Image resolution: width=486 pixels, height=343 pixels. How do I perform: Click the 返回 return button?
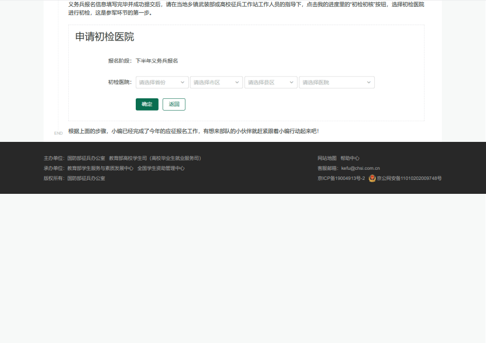click(x=174, y=104)
